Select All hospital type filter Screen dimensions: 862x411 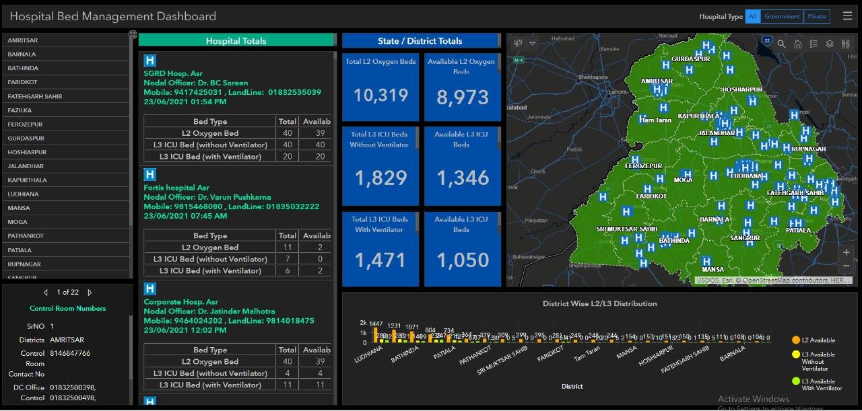point(752,17)
